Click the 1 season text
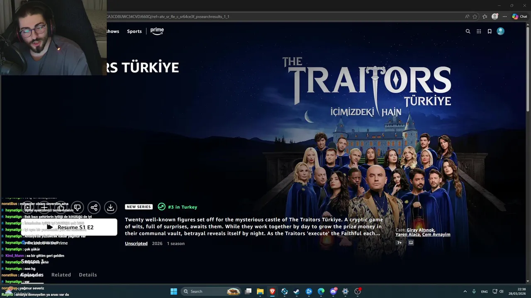Screen dimensions: 531x298 click(176, 243)
